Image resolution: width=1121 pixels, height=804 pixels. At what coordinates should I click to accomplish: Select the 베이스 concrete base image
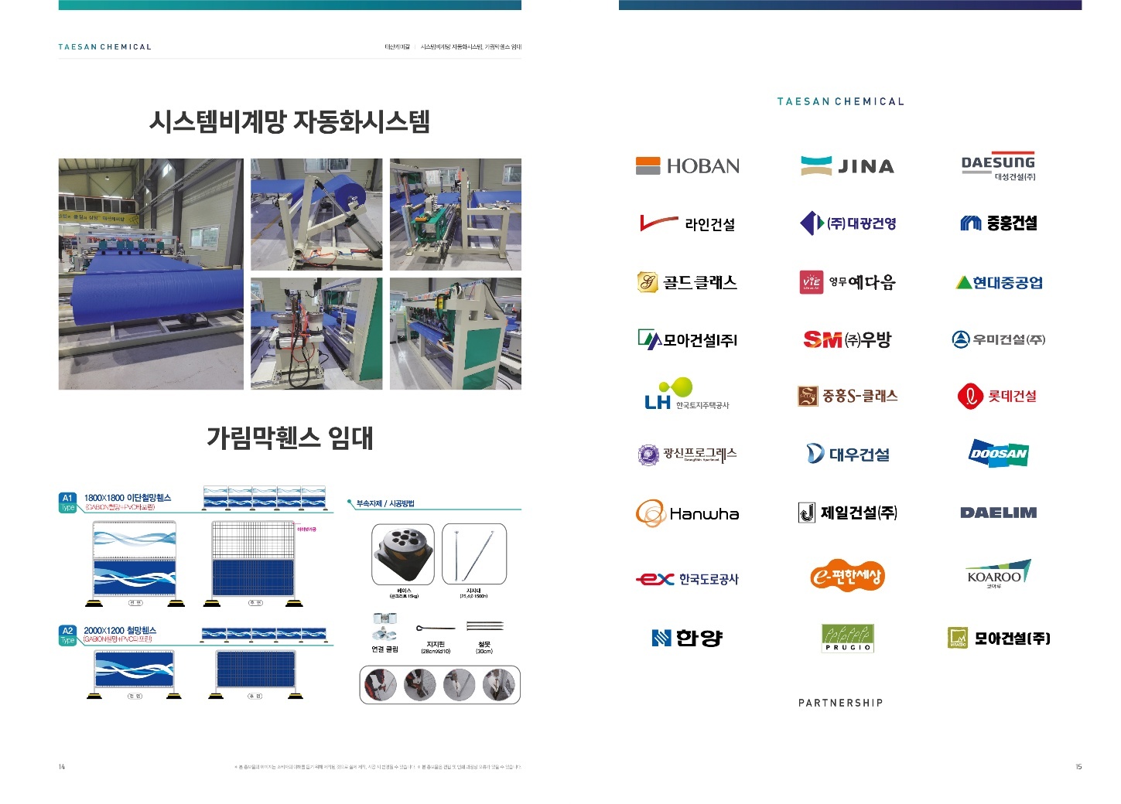403,554
